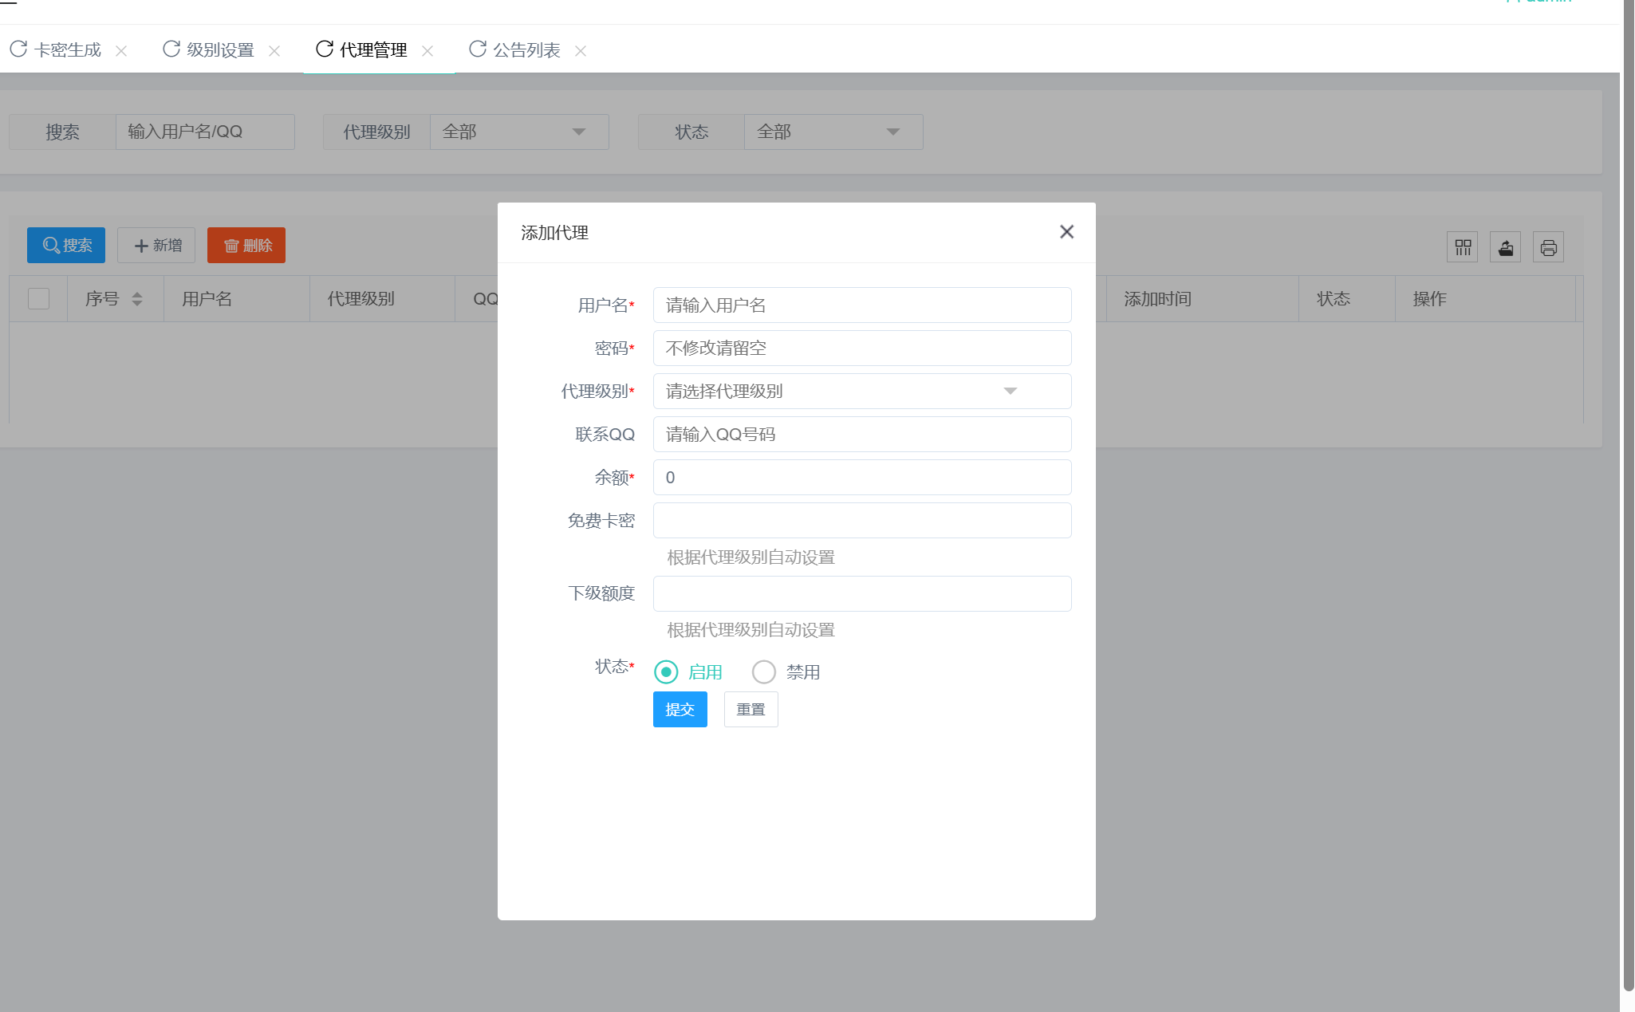Click the 密码 input field
This screenshot has height=1012, width=1635.
point(862,348)
